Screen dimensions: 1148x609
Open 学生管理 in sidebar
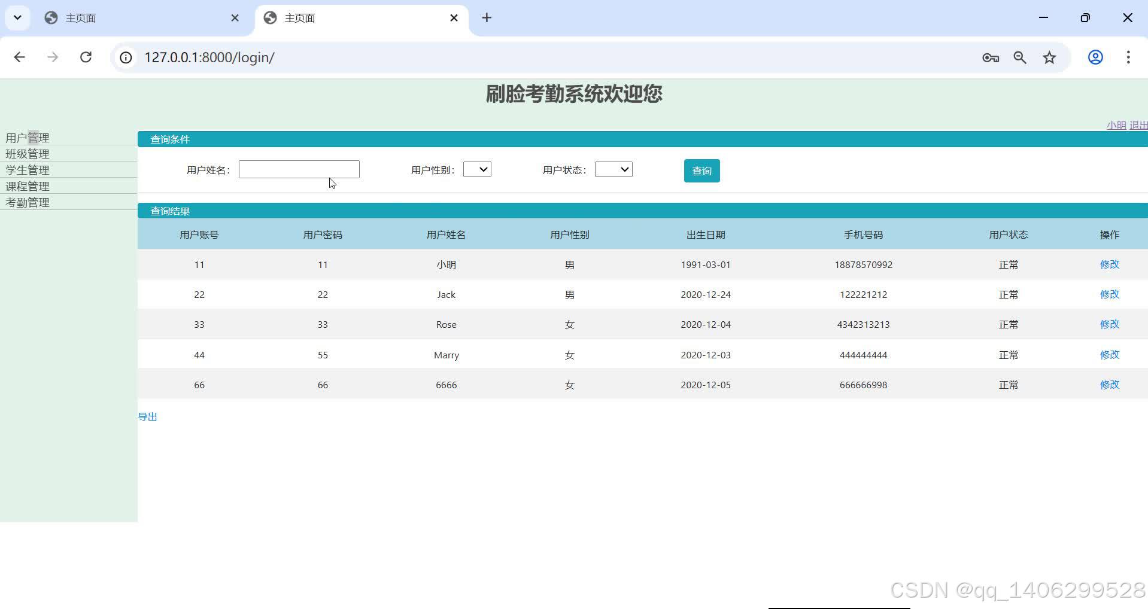[28, 170]
